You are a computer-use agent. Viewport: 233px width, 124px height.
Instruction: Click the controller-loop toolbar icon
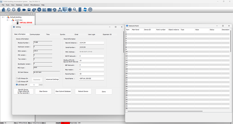pyautogui.click(x=29, y=10)
